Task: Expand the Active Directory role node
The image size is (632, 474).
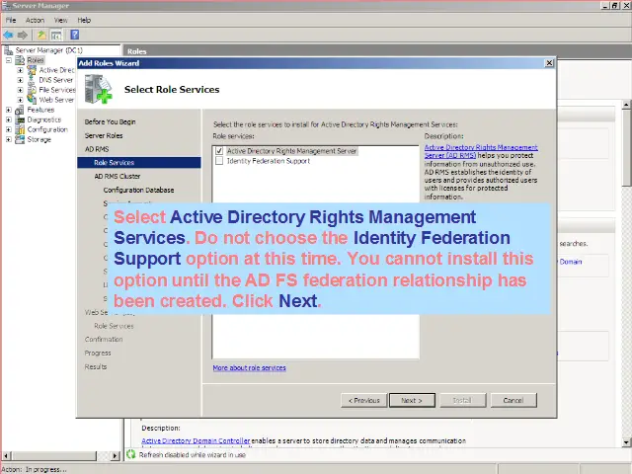Action: tap(20, 70)
